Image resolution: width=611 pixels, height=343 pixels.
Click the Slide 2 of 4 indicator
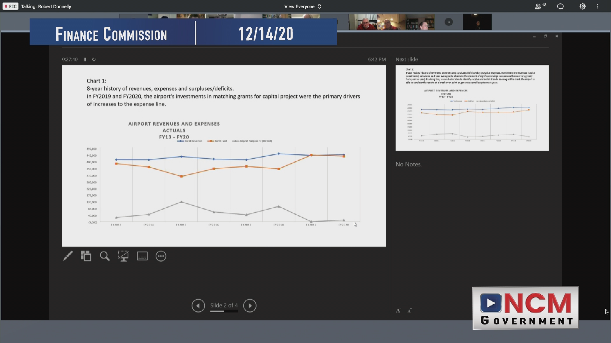[224, 305]
